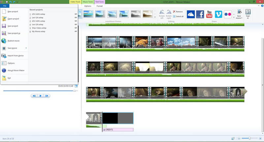Open Options from the File menu

click(x=11, y=63)
